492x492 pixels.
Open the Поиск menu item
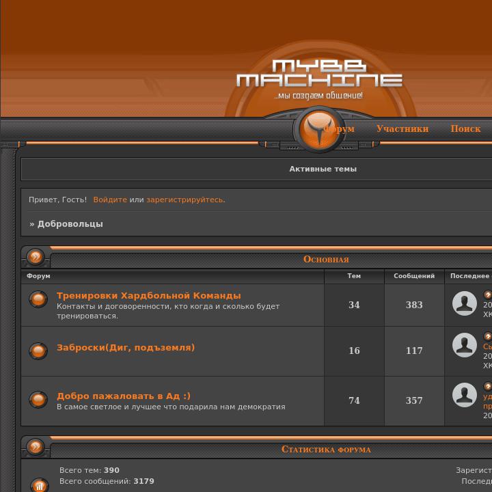click(465, 128)
